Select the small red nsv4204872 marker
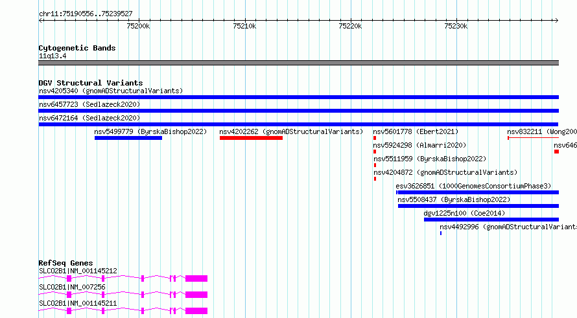The height and width of the screenshot is (318, 577). [375, 179]
